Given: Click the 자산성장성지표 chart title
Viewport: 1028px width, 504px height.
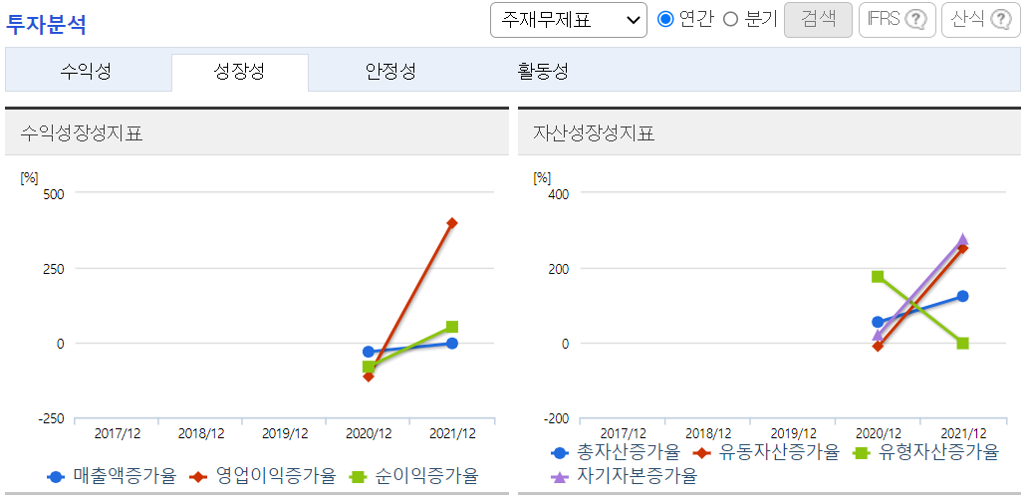Looking at the screenshot, I should pos(595,133).
